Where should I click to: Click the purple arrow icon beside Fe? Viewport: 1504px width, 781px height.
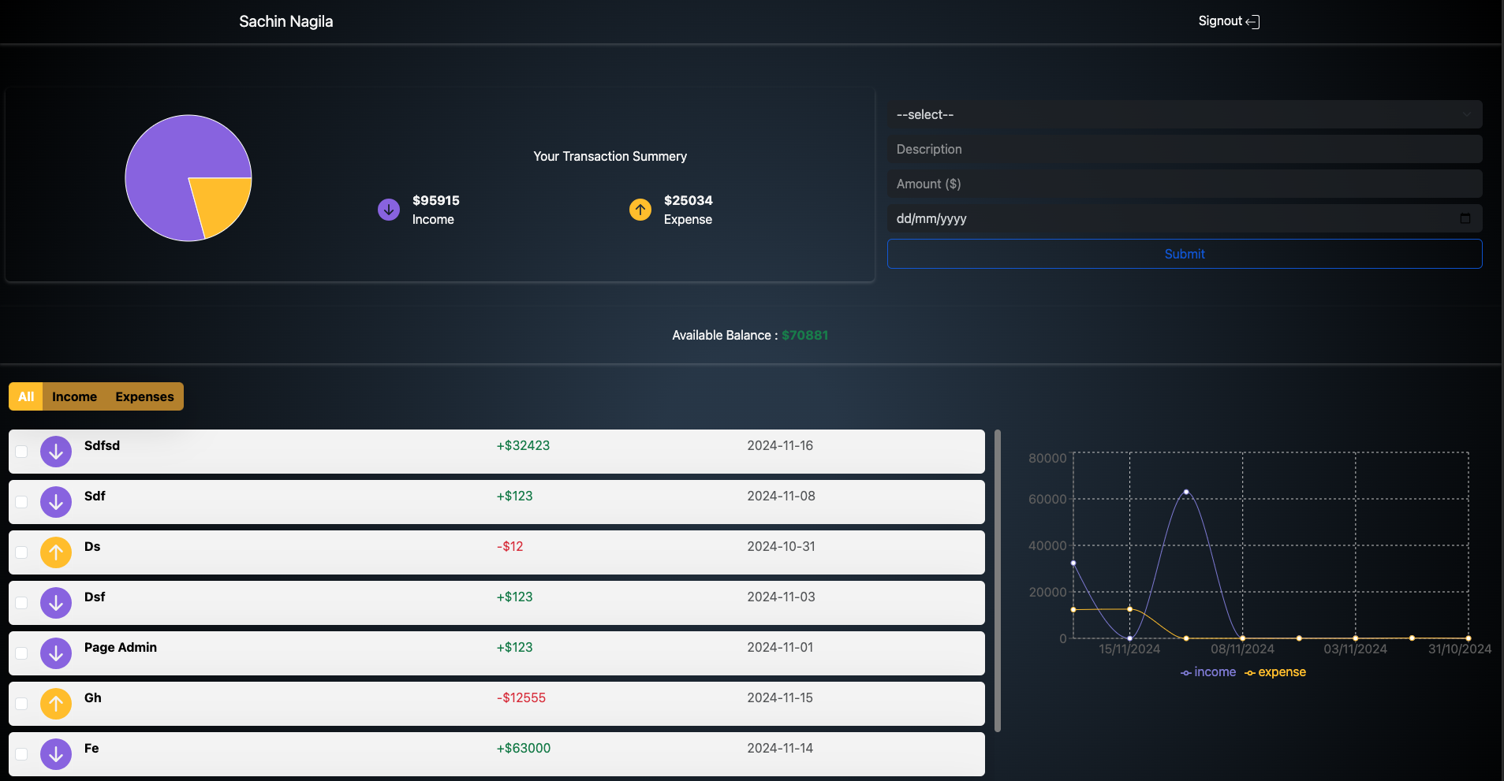coord(56,754)
